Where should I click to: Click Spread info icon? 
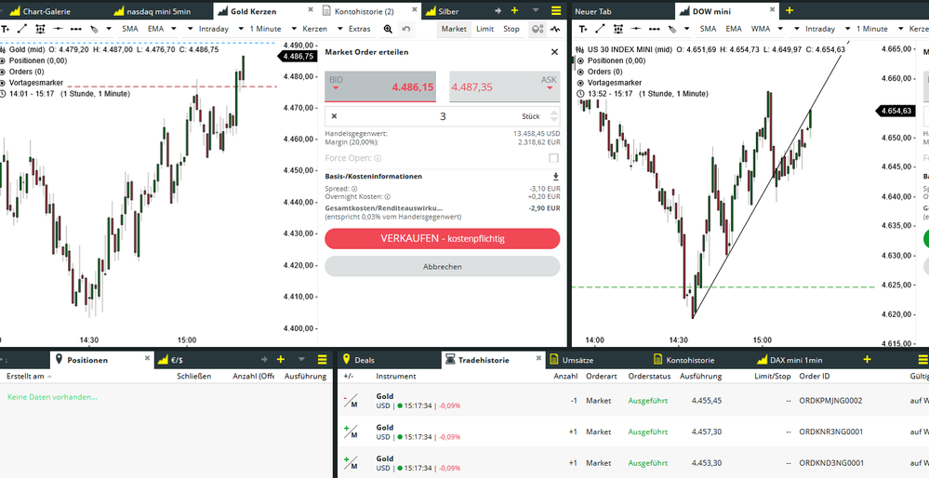[354, 189]
